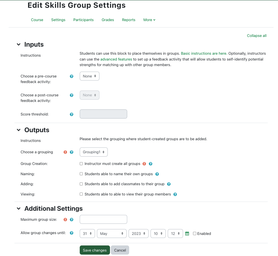Click Save changes button
Screen dimensions: 278x256
click(95, 250)
